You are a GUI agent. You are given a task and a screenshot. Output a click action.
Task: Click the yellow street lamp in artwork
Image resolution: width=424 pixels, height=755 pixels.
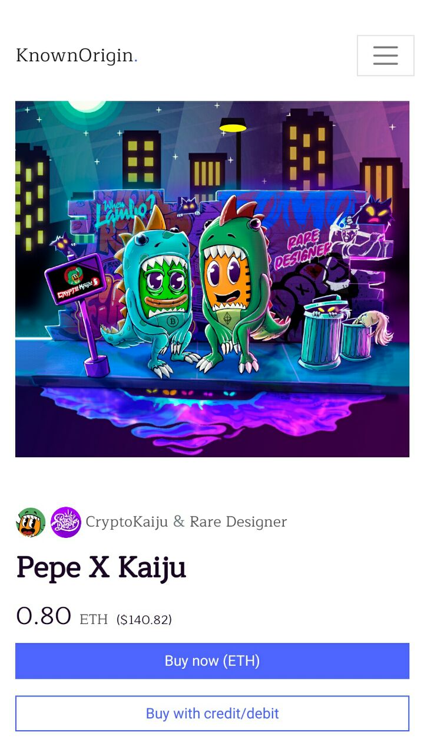233,126
